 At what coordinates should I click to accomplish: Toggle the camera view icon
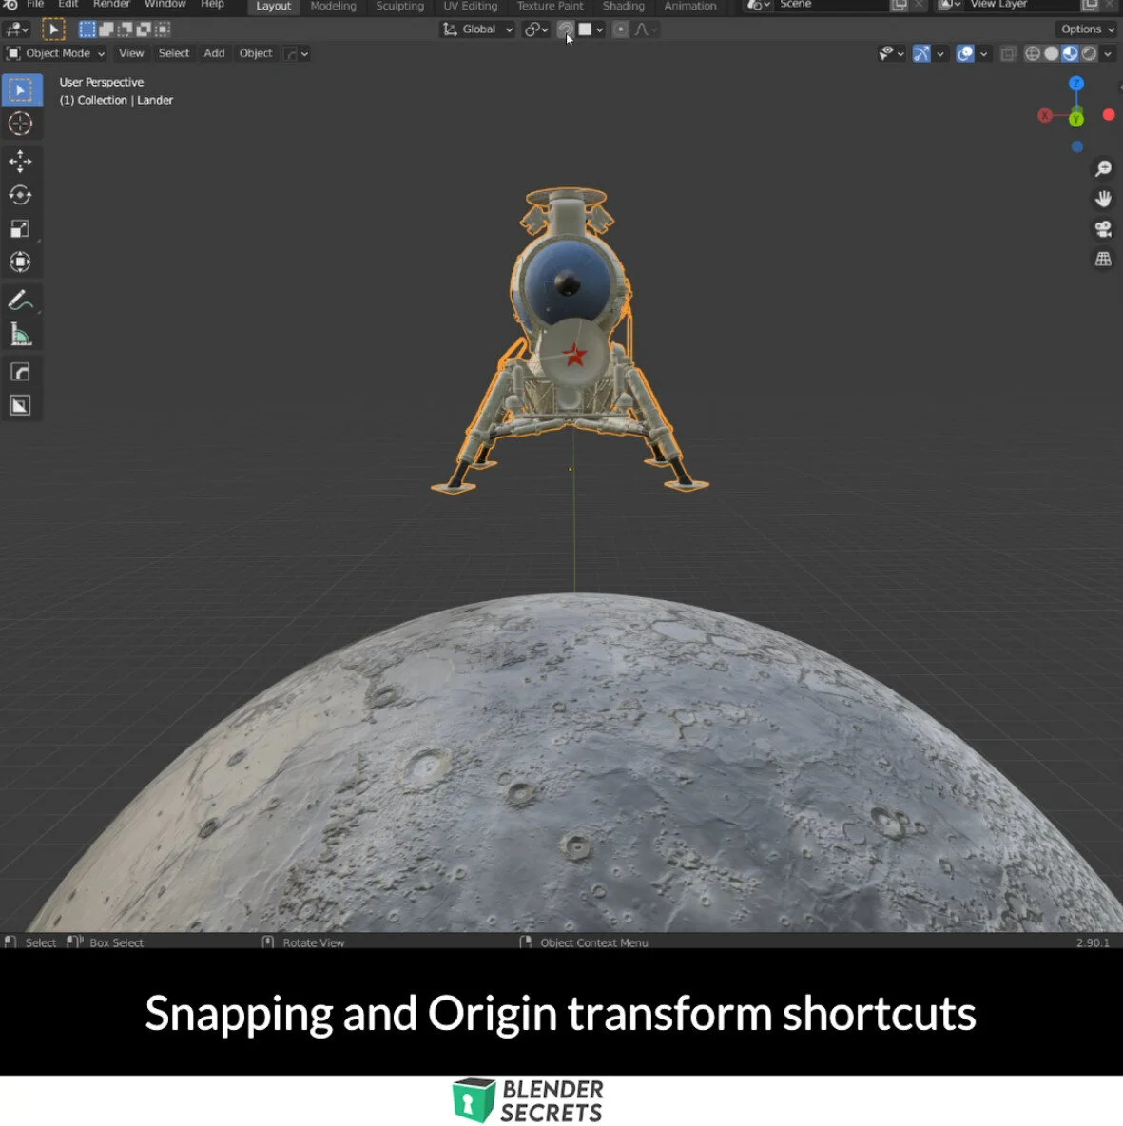pos(1103,229)
